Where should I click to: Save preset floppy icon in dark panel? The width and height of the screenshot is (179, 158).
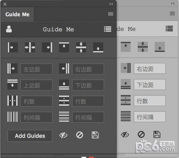coord(95,135)
